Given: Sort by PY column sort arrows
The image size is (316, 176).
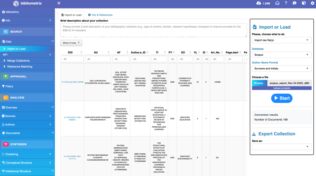Looking at the screenshot, I should pos(174,52).
